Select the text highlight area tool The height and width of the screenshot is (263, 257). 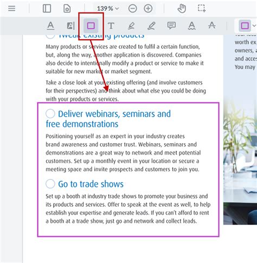(x=70, y=25)
